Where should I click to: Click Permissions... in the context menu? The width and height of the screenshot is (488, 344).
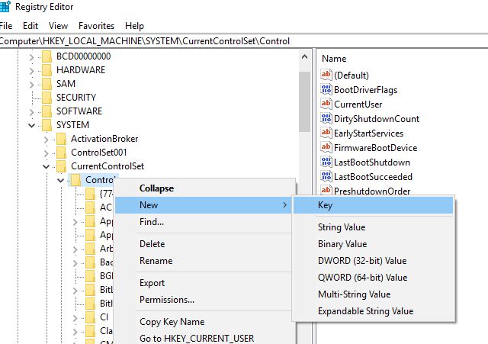pos(166,300)
